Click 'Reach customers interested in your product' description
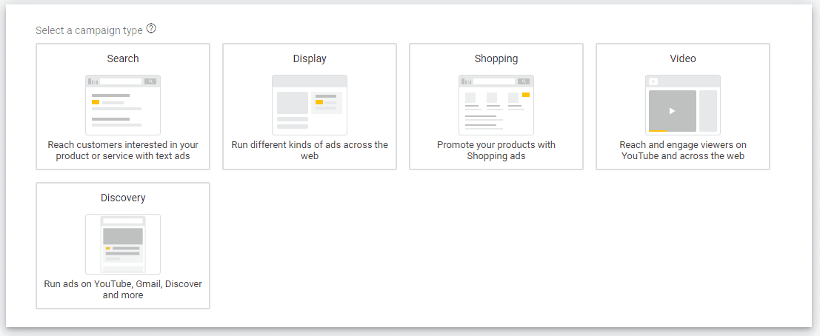 [123, 150]
